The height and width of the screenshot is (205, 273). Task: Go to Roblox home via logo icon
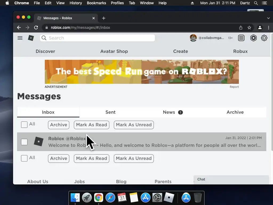click(31, 38)
